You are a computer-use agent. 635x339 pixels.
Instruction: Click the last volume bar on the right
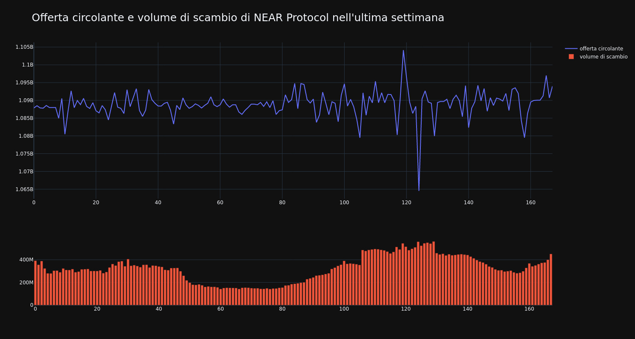(x=551, y=280)
